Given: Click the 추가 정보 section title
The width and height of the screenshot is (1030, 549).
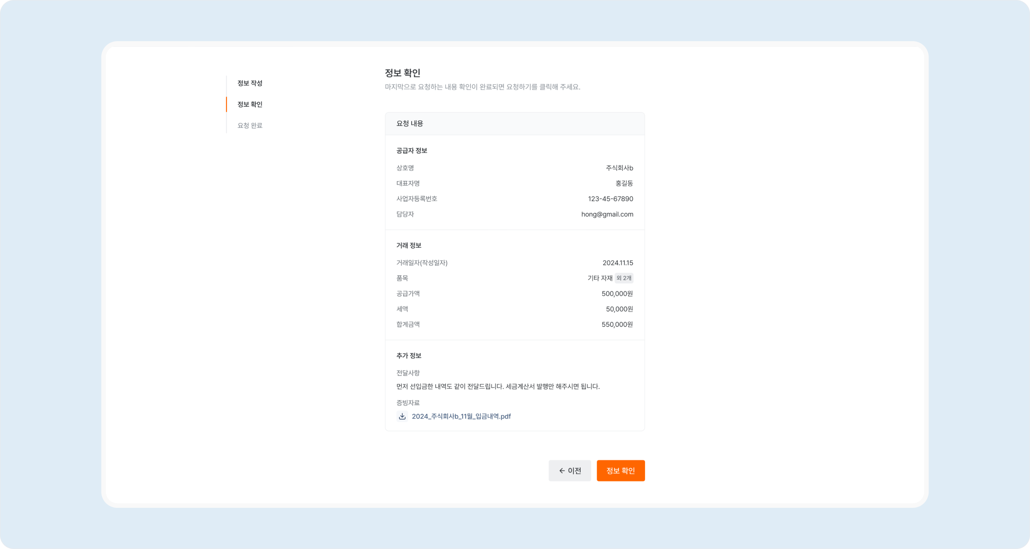Looking at the screenshot, I should pyautogui.click(x=409, y=355).
